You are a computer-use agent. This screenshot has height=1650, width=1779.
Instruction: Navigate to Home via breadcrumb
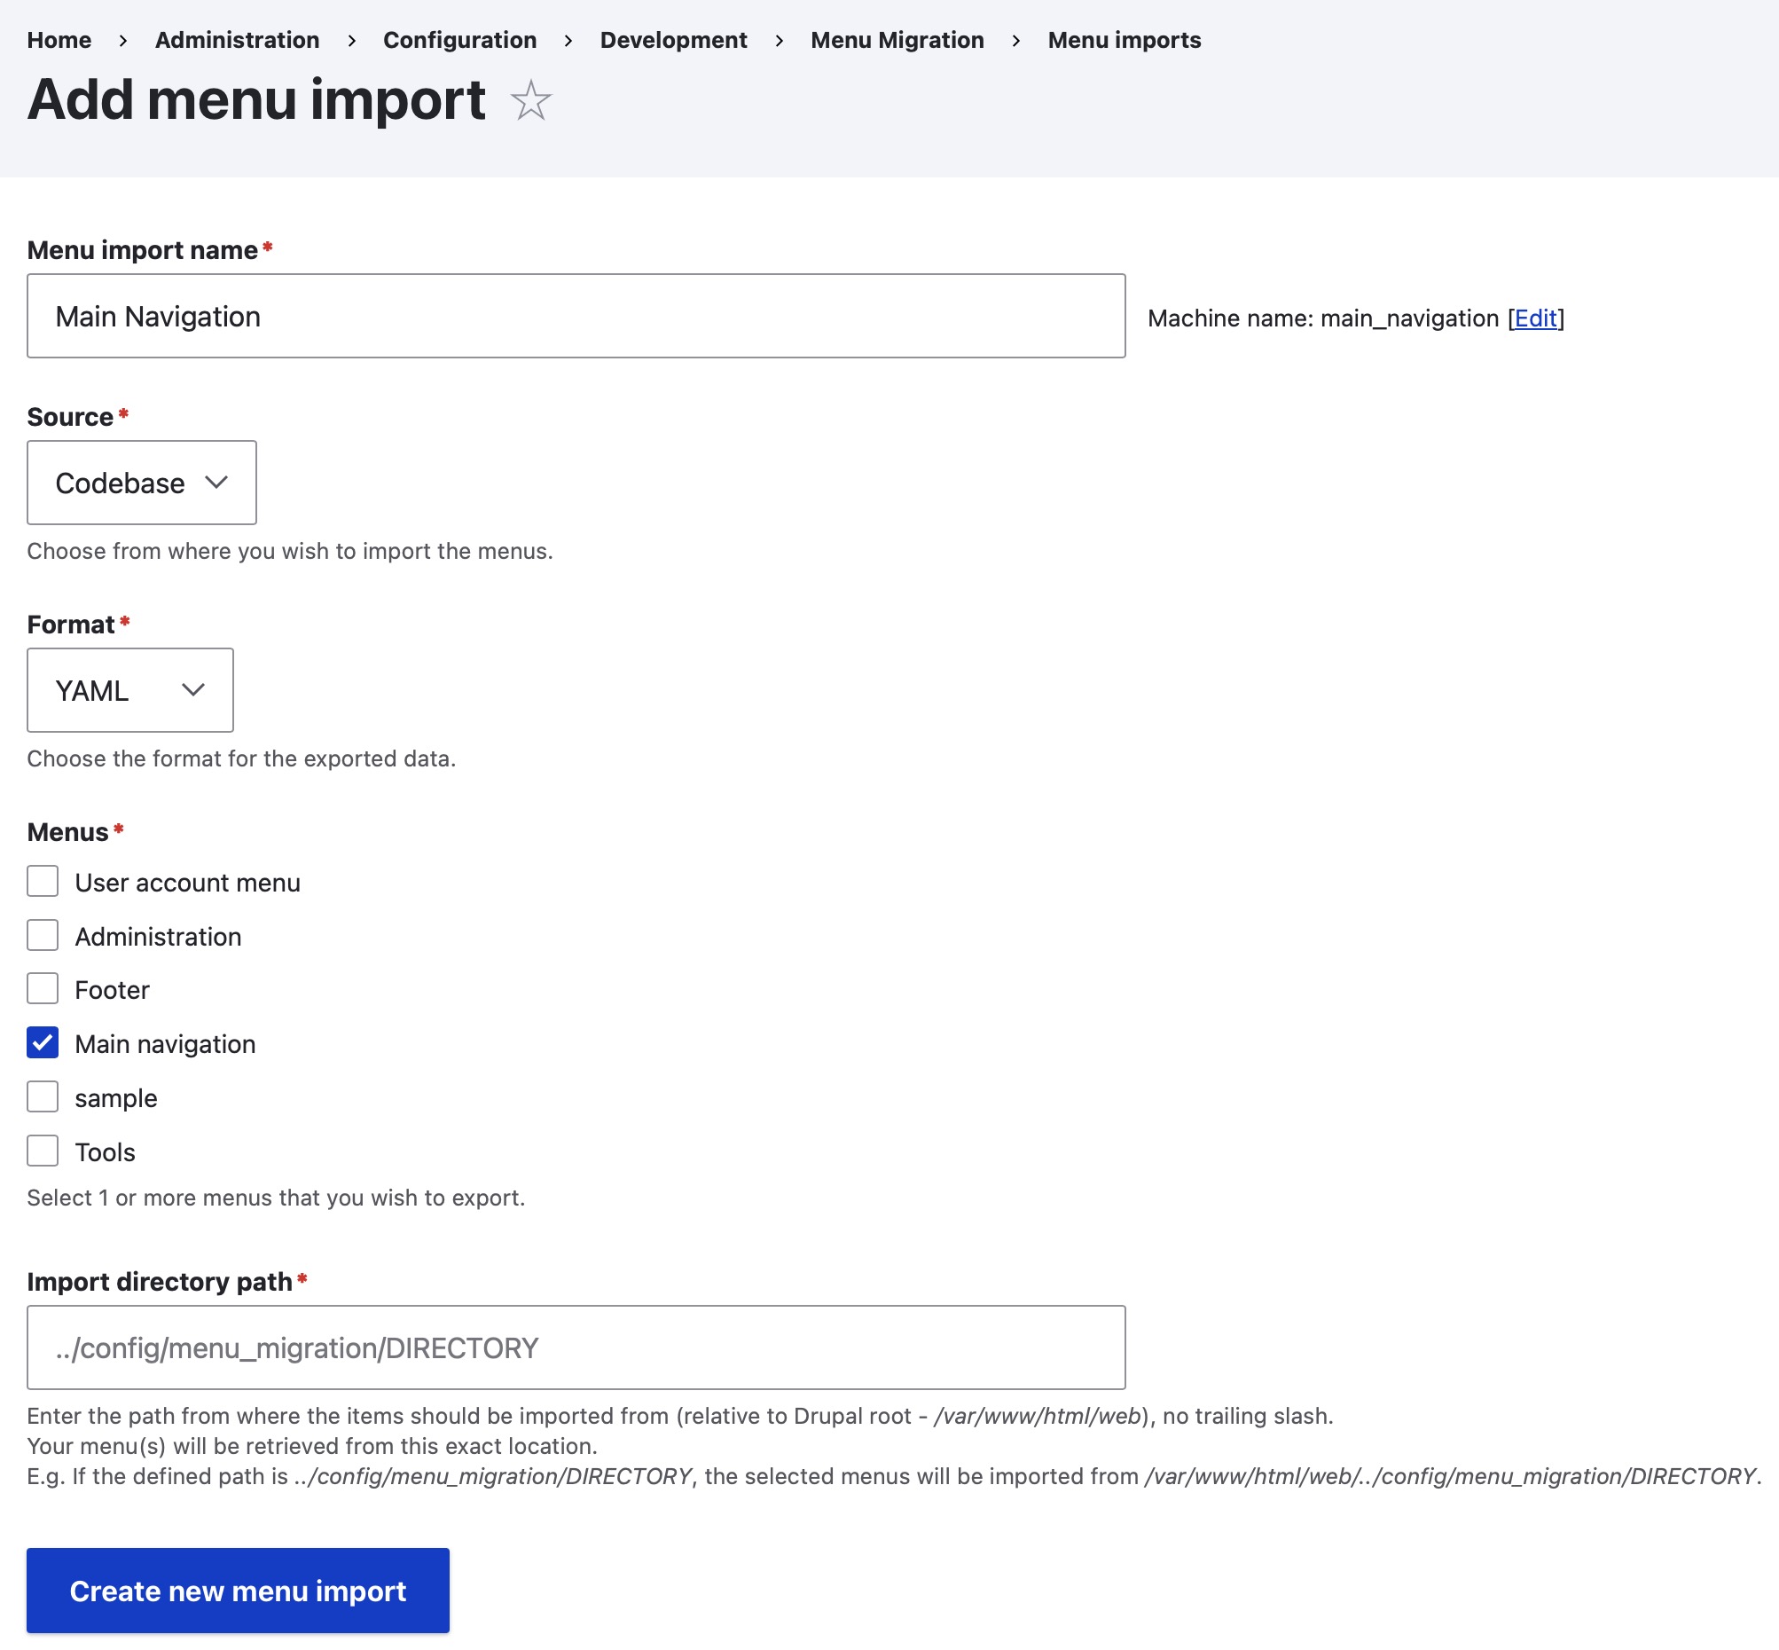click(59, 39)
